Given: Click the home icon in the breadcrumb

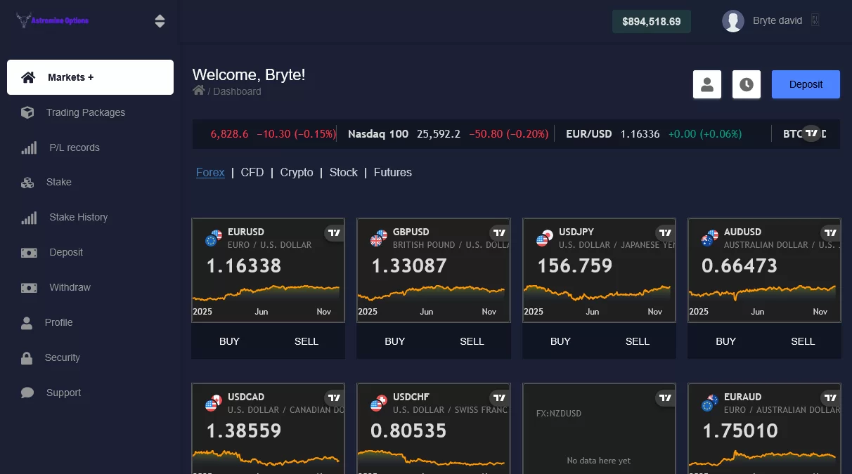Looking at the screenshot, I should [x=198, y=91].
